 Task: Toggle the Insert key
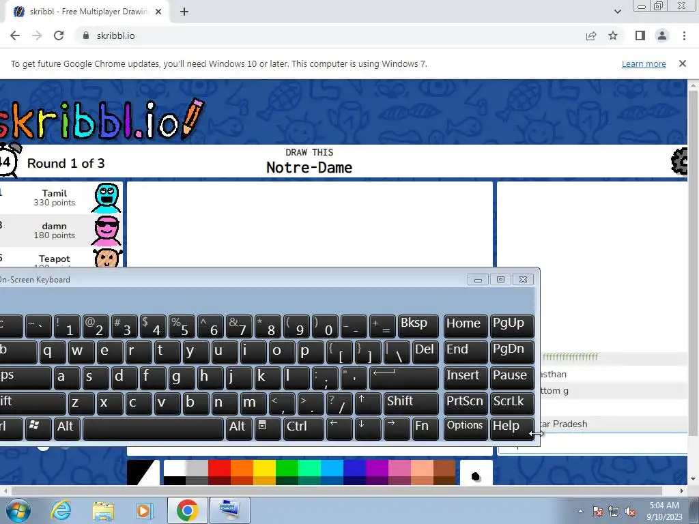point(466,377)
